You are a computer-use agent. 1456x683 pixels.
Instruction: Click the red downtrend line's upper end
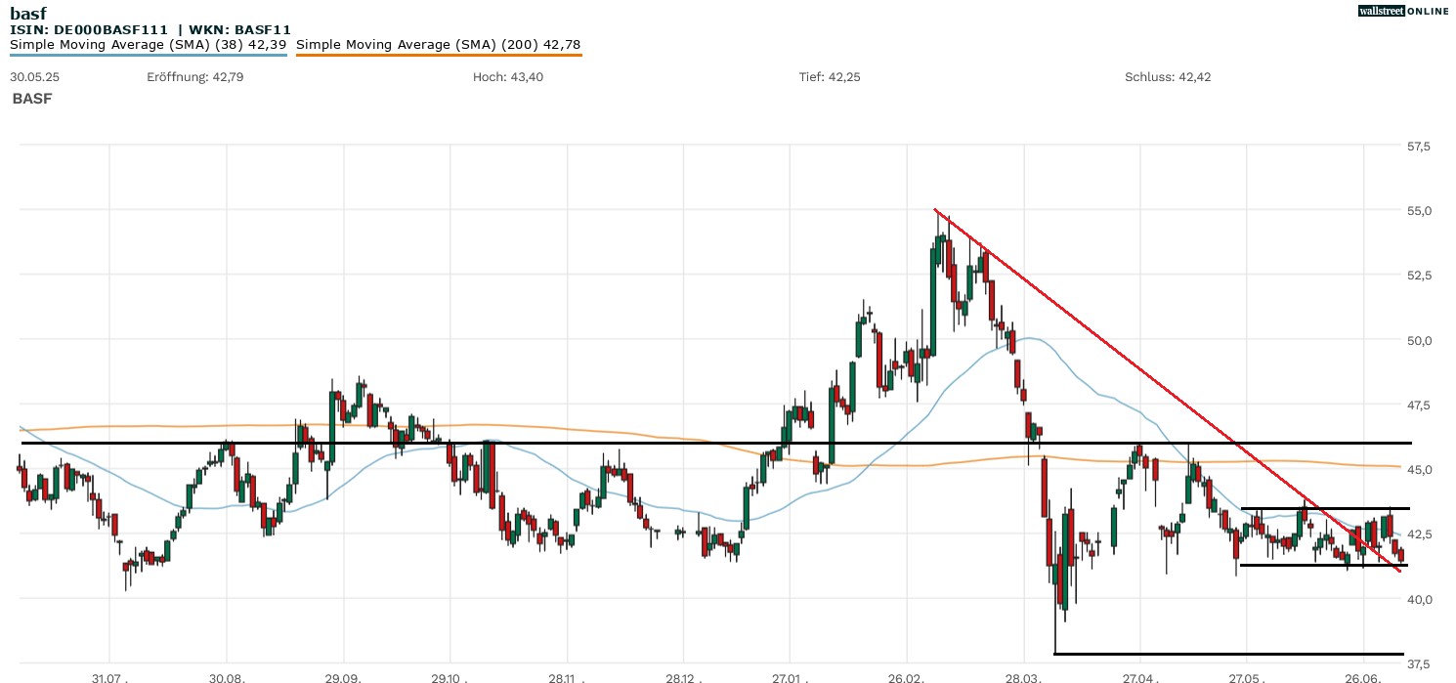point(936,211)
